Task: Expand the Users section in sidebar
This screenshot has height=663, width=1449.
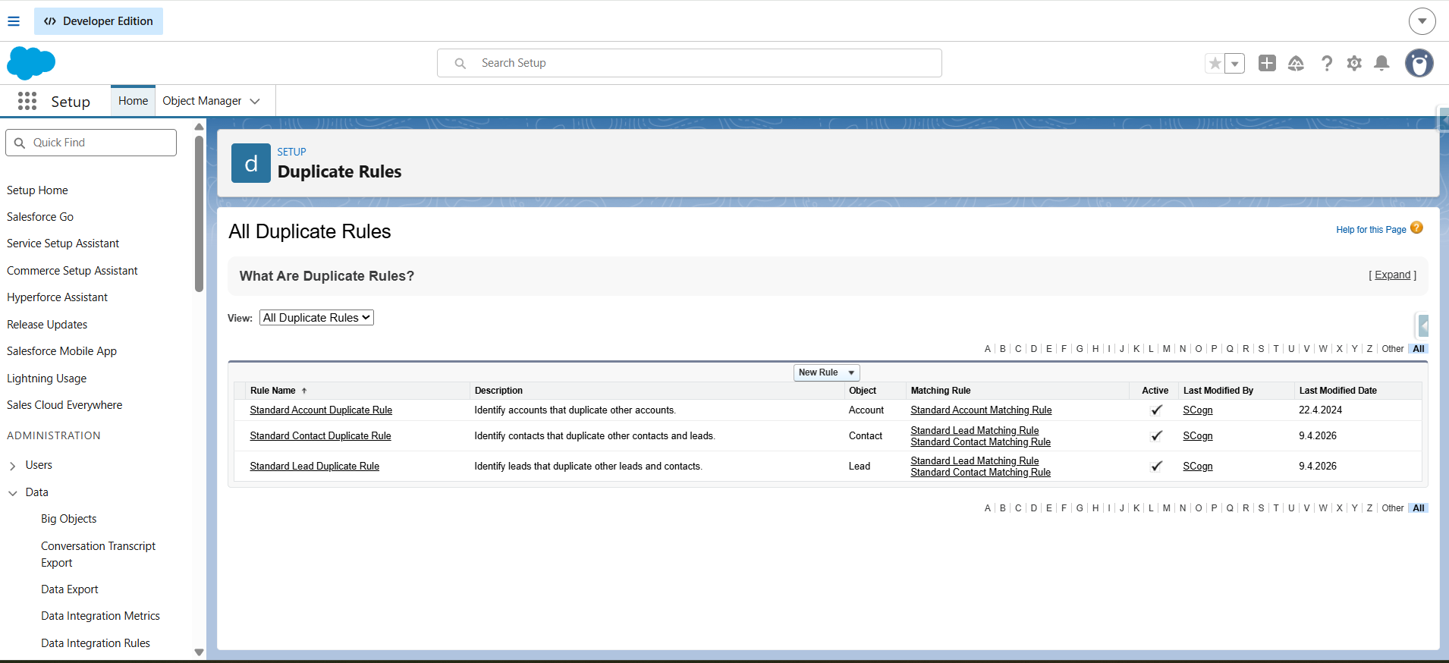Action: click(x=13, y=466)
